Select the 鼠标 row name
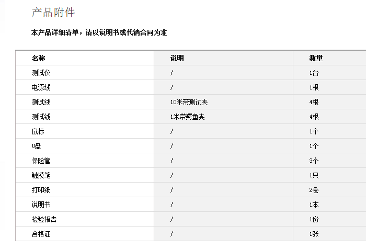 pos(38,131)
